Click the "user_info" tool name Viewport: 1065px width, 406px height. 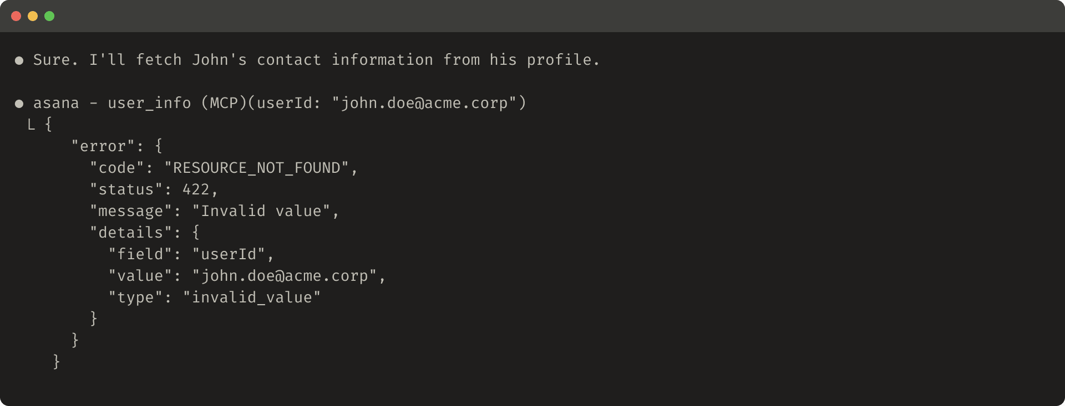click(x=149, y=104)
